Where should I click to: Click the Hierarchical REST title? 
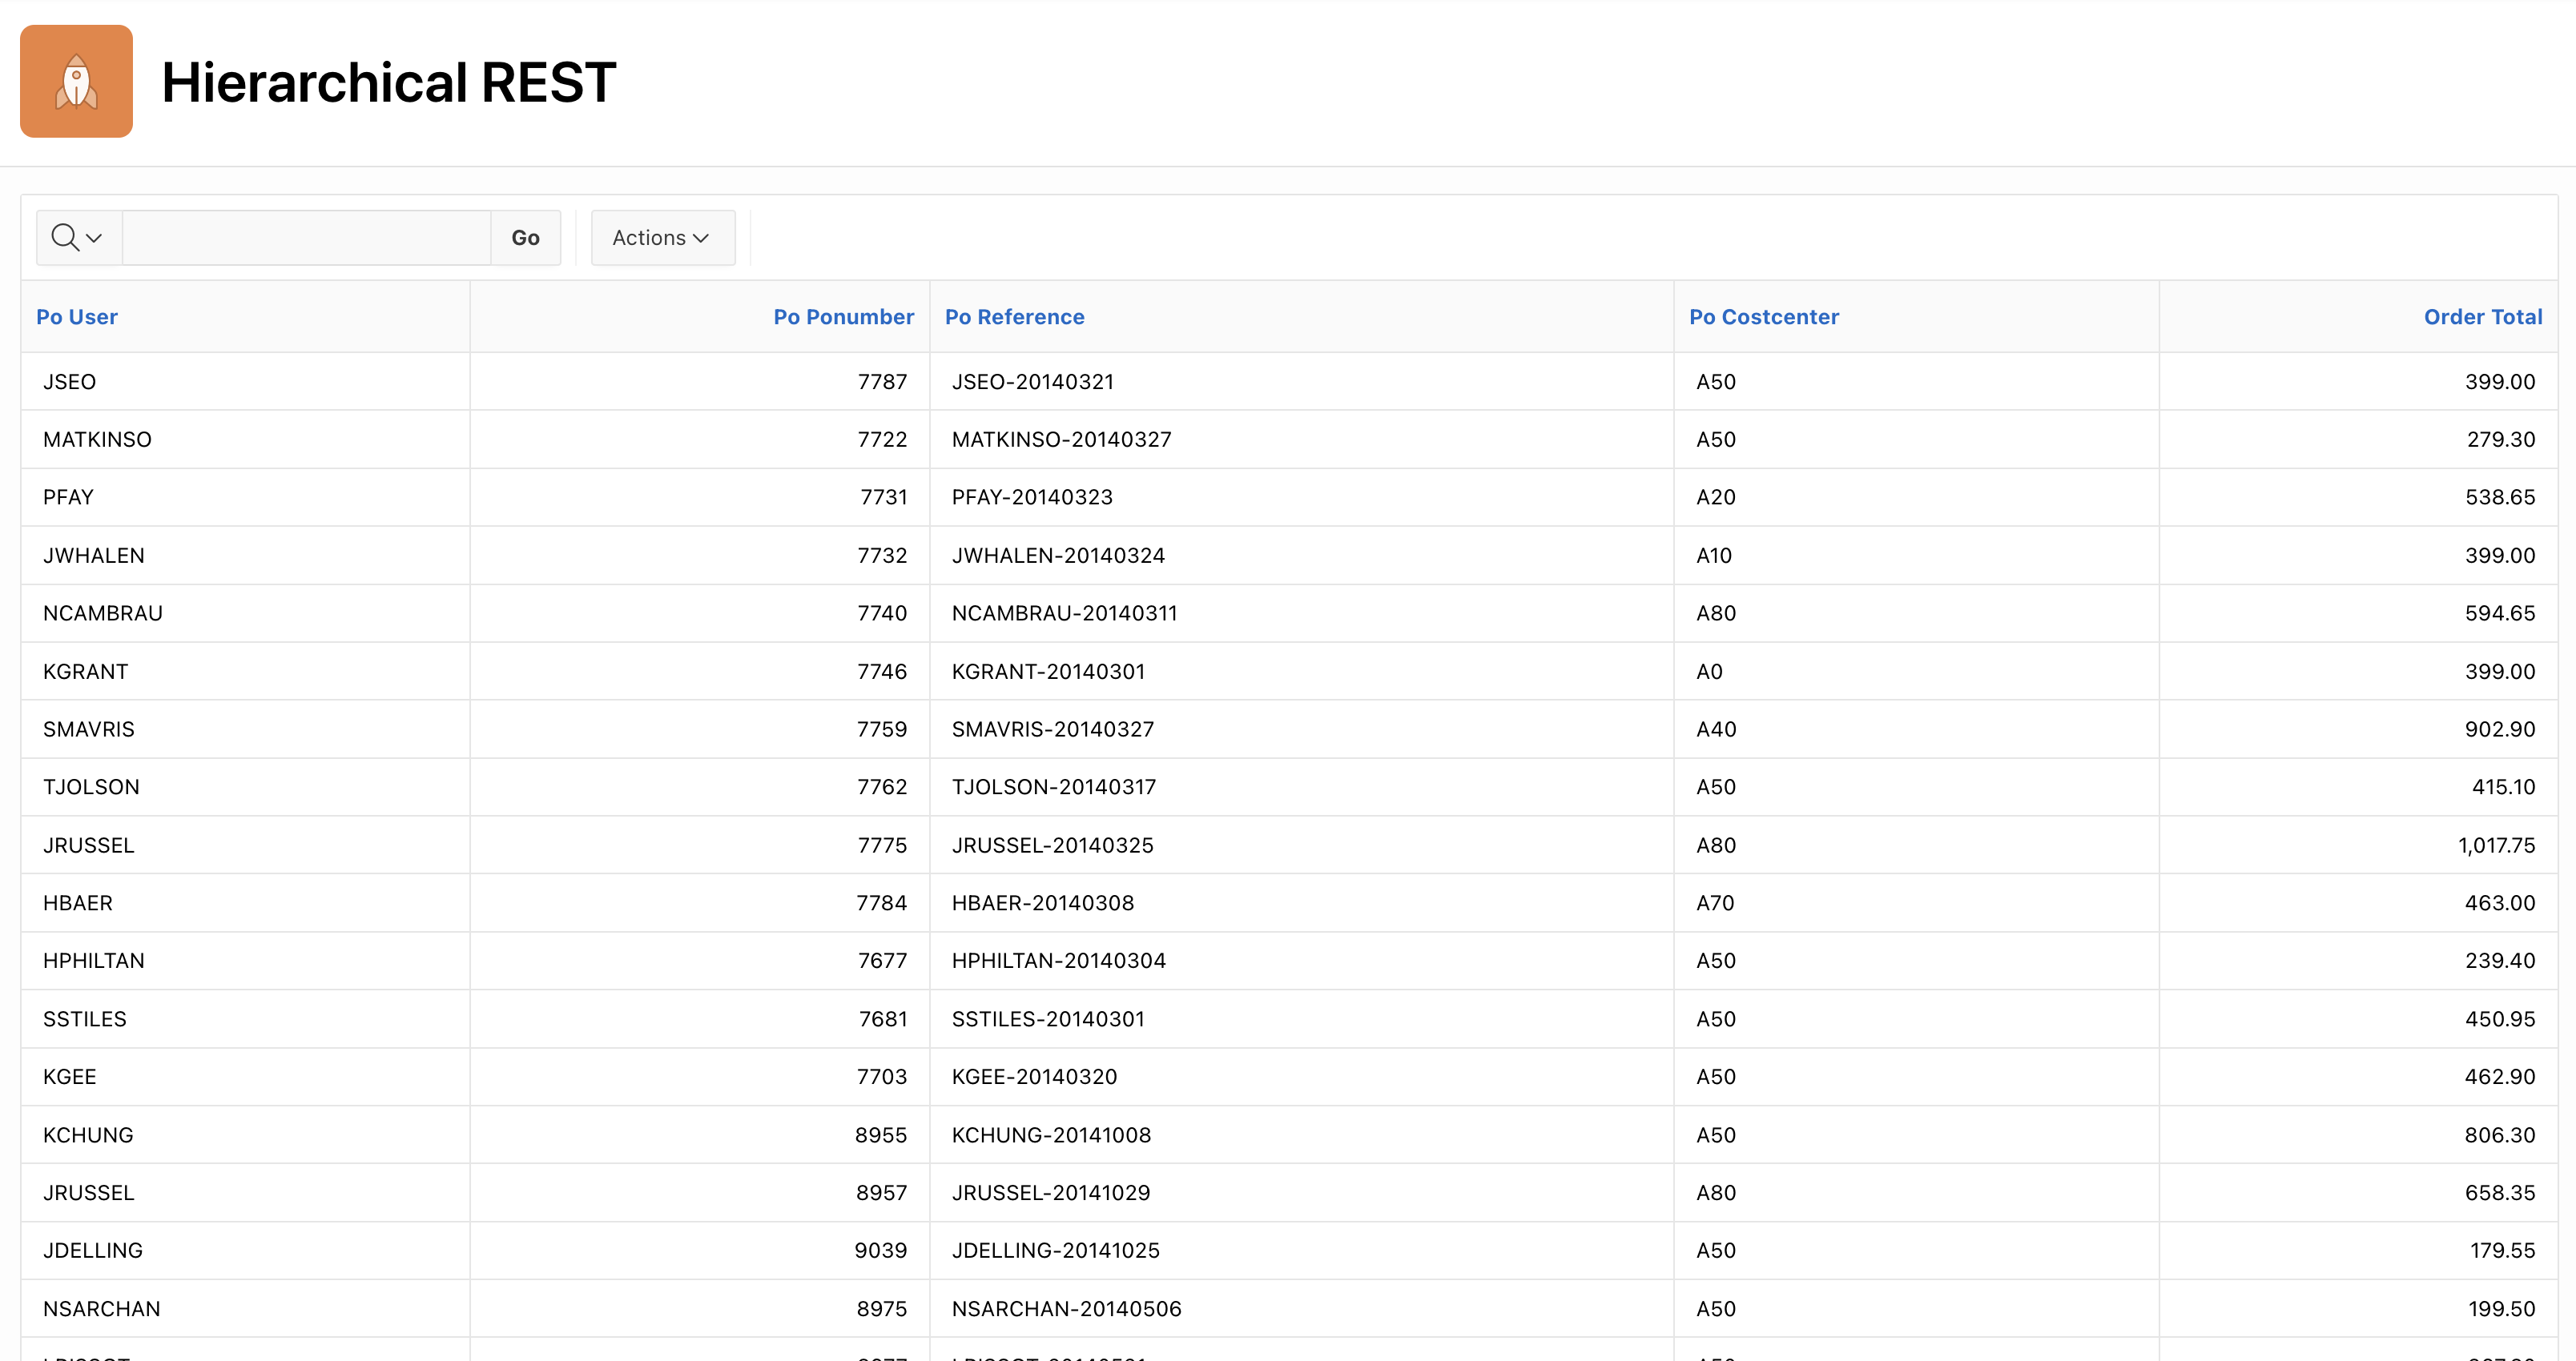click(x=388, y=82)
